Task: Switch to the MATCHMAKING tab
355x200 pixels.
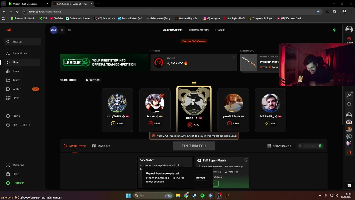Action: tap(173, 30)
